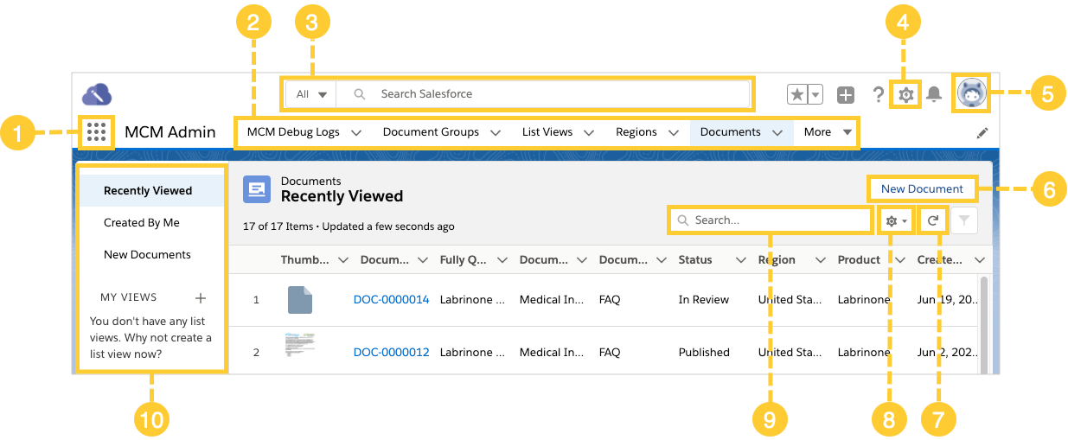
Task: Open the notifications bell
Action: tap(934, 94)
